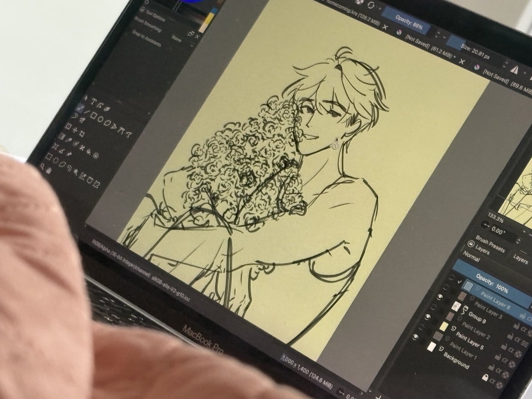Click the layer Opacity 100% slider
This screenshot has height=399, width=532.
click(492, 283)
